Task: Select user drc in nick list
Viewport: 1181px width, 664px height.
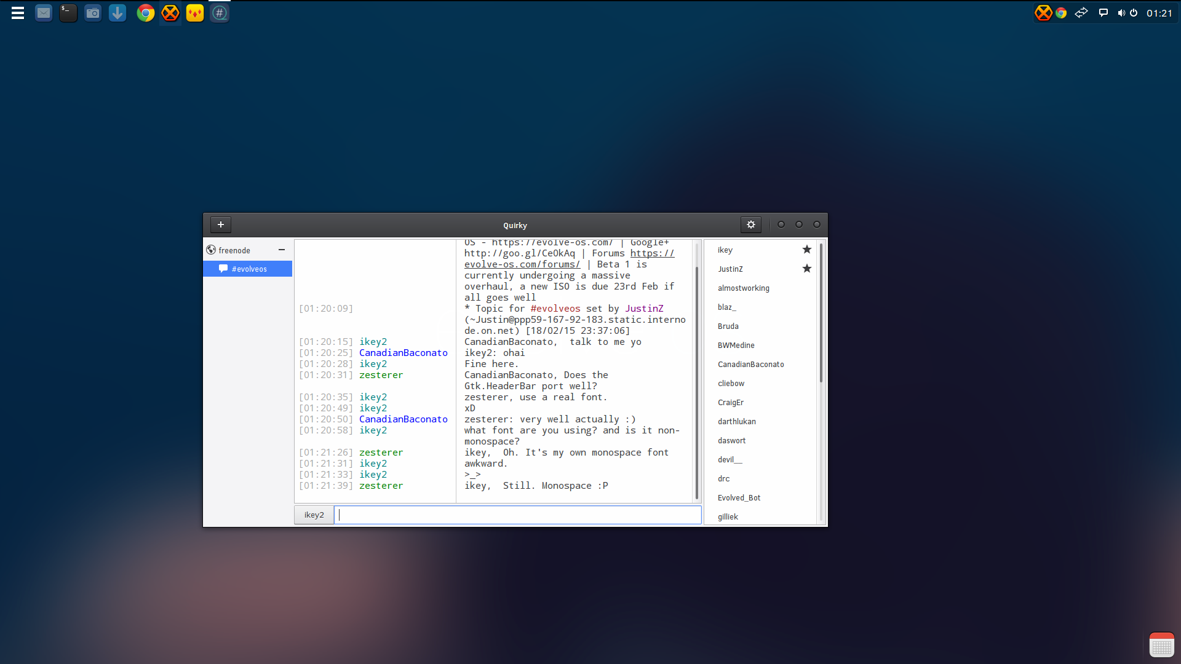Action: pyautogui.click(x=760, y=478)
